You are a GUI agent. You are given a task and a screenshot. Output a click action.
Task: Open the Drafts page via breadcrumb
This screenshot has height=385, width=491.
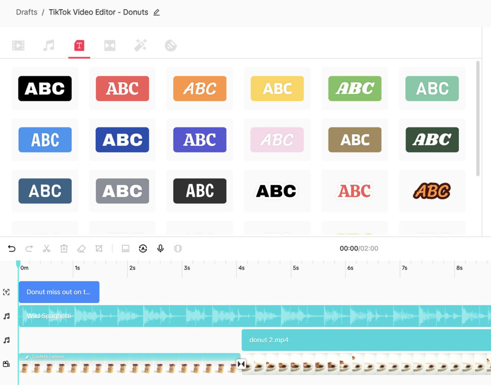pyautogui.click(x=26, y=12)
